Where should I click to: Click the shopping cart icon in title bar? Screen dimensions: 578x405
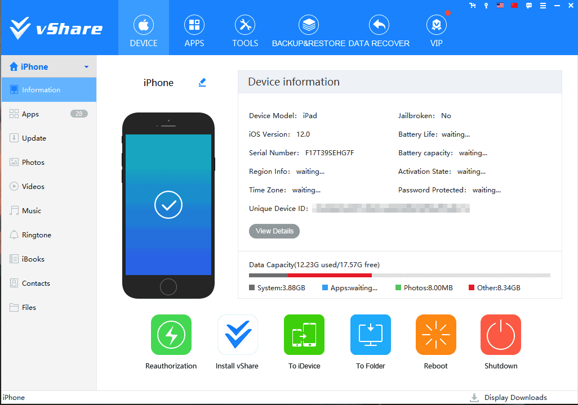(472, 6)
